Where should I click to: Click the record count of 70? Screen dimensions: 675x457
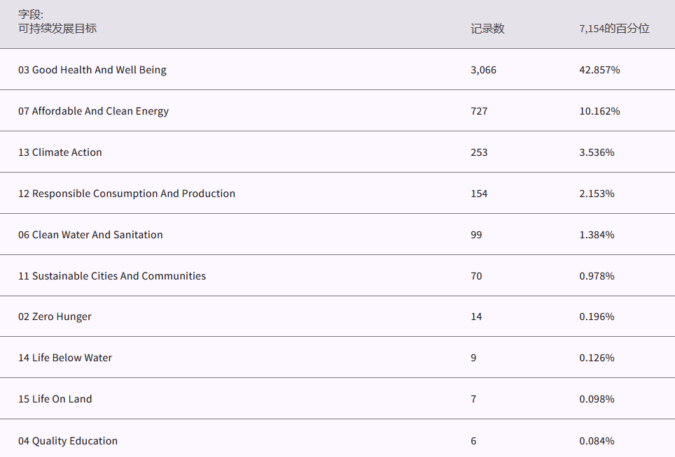pos(476,276)
